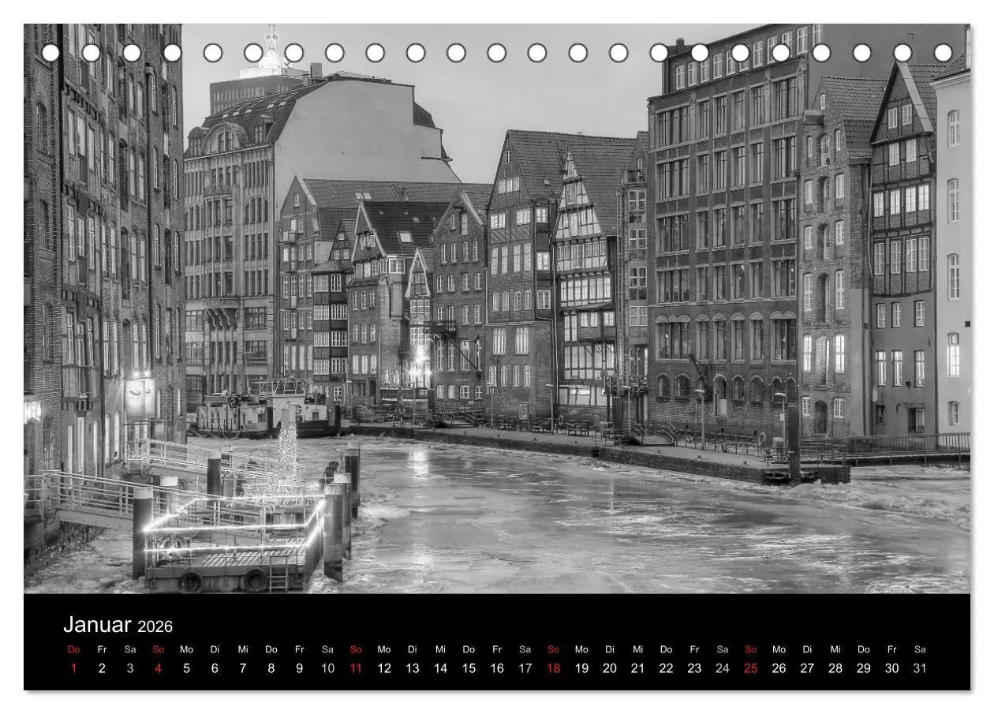Select date 21 in the calendar row
The width and height of the screenshot is (994, 714).
638,668
